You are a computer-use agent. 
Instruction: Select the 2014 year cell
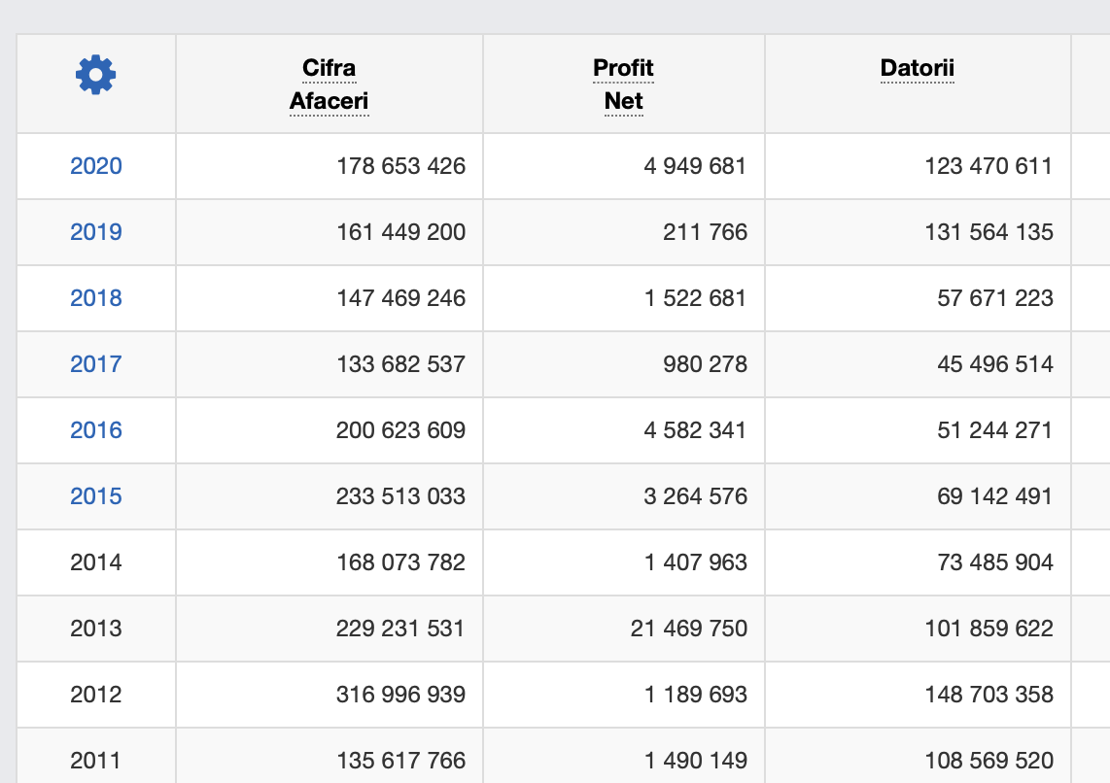96,562
